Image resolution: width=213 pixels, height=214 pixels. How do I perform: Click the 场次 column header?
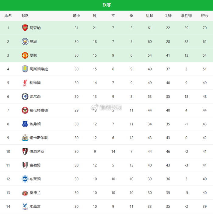[76, 16]
